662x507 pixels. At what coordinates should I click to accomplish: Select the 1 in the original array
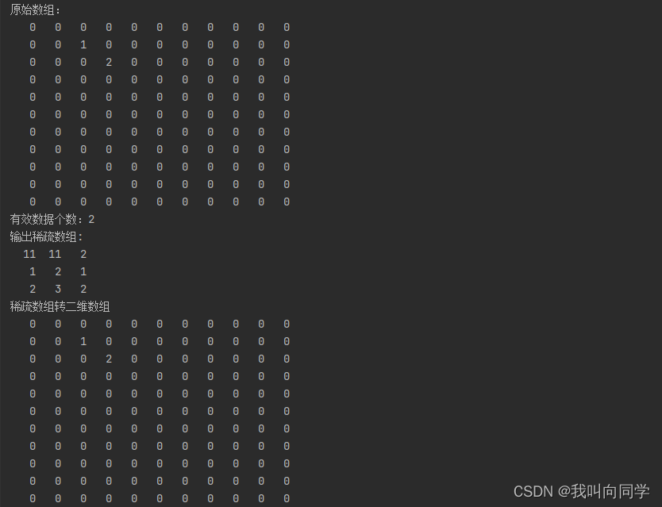83,45
